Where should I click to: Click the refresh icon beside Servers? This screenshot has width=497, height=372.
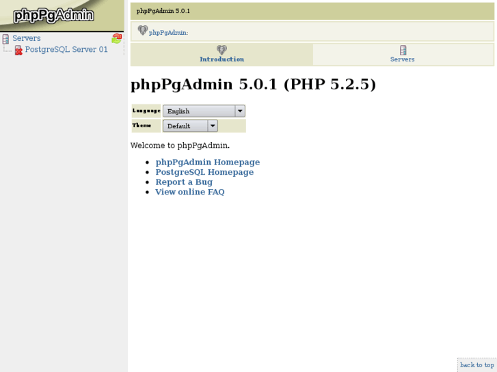(x=117, y=39)
